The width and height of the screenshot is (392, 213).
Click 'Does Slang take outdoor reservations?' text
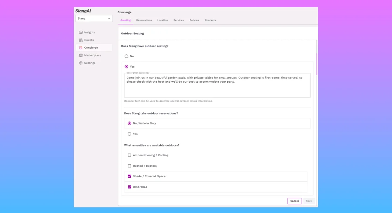pos(151,114)
